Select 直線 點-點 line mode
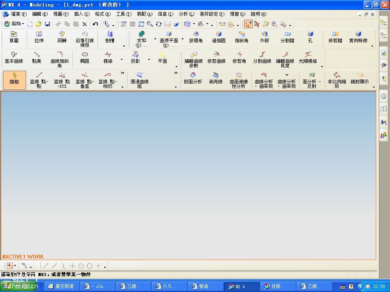Viewport: 390px width, 292px height. [39, 81]
